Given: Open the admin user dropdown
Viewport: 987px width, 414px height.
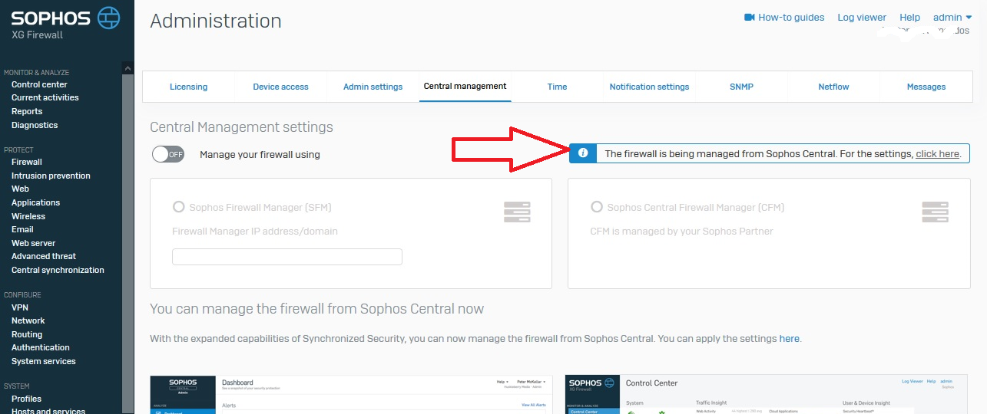Looking at the screenshot, I should [952, 17].
